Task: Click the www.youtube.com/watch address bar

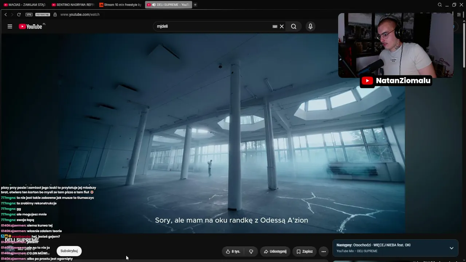Action: click(80, 15)
